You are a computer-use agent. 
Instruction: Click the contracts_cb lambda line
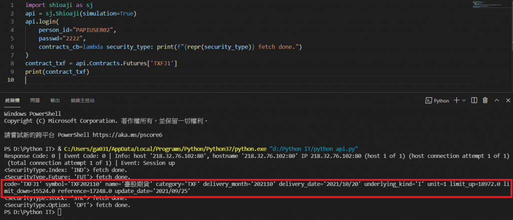click(x=170, y=47)
